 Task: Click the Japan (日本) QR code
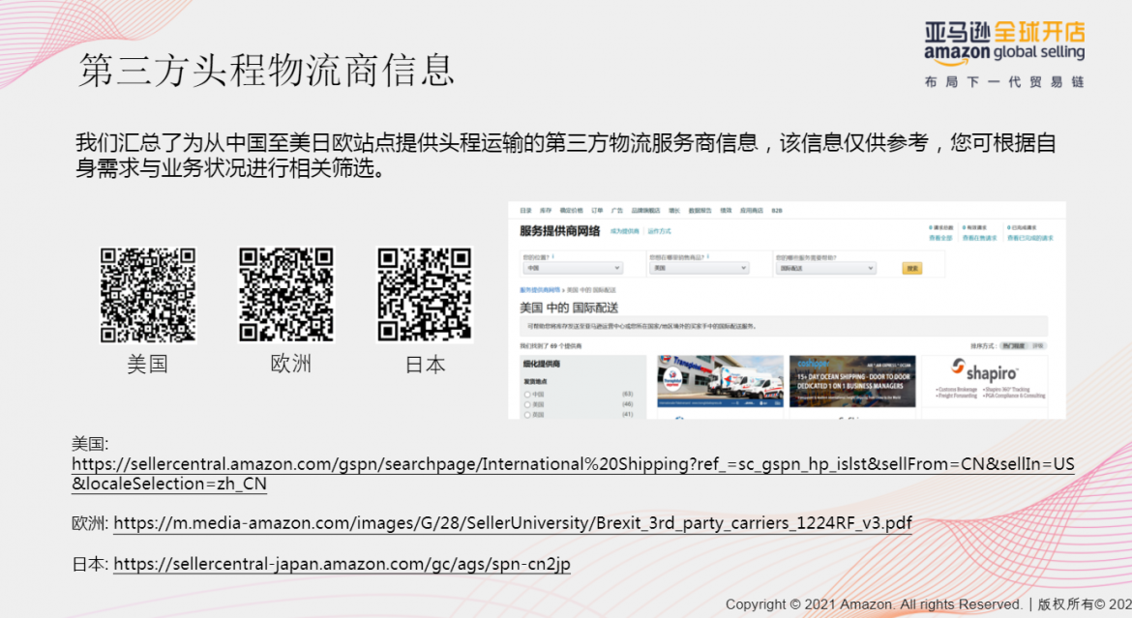[425, 295]
